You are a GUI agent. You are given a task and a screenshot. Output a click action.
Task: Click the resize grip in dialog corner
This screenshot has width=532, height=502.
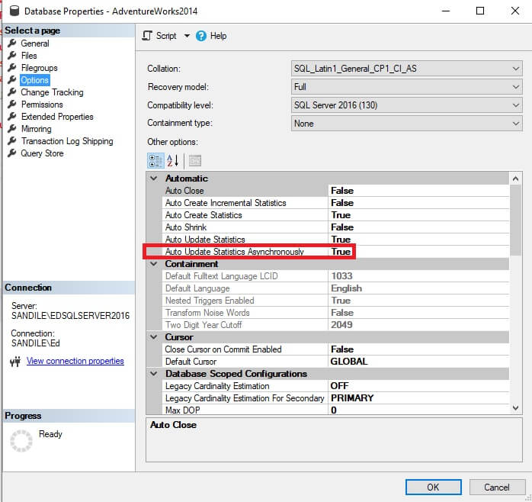(528, 498)
